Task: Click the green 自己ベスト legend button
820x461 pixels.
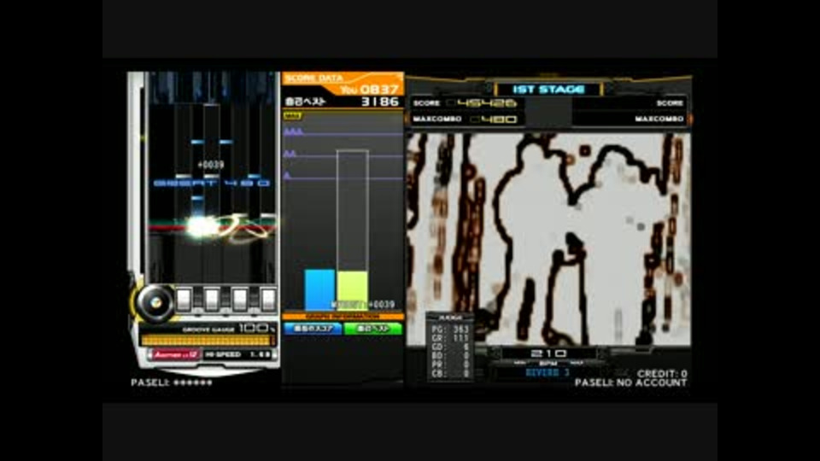Action: [x=373, y=328]
